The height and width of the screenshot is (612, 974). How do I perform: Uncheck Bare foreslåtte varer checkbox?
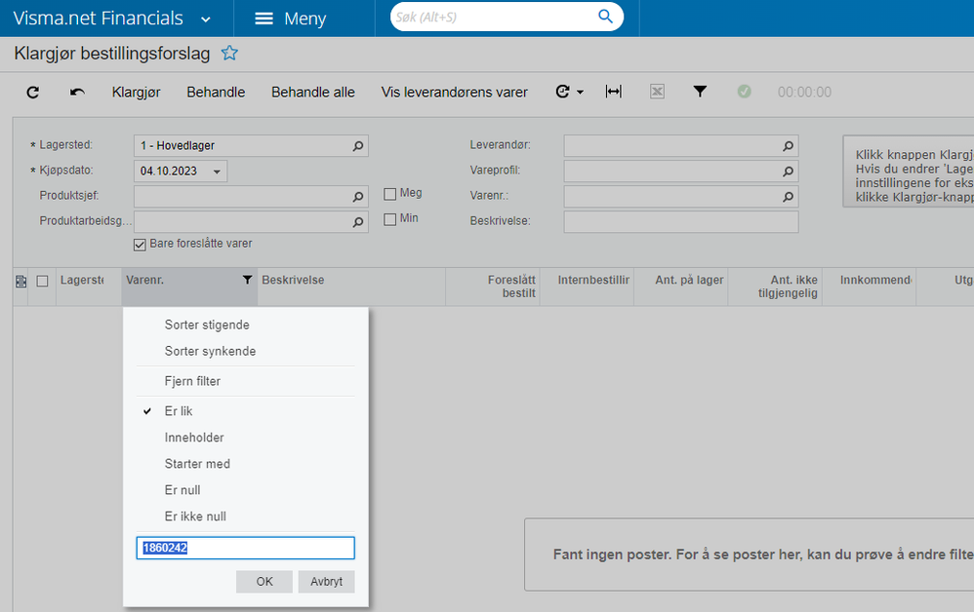[x=140, y=245]
